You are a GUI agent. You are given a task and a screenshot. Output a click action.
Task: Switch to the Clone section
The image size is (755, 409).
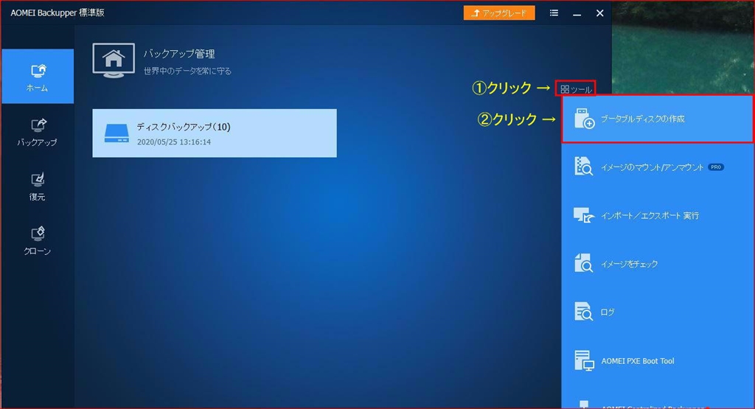tap(38, 240)
